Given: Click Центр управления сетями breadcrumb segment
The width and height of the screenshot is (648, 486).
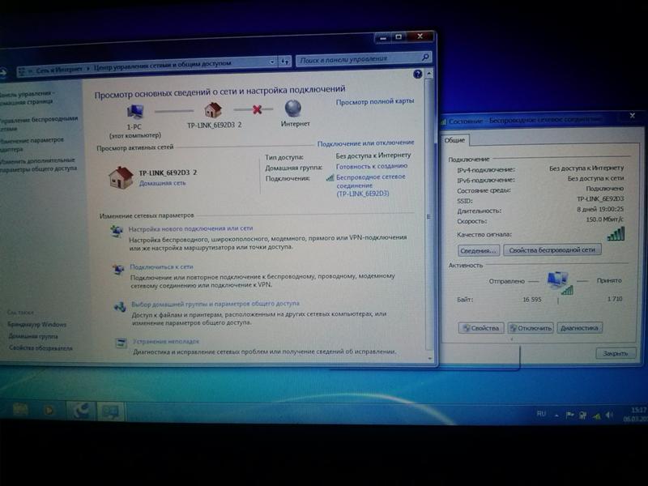Looking at the screenshot, I should coord(163,66).
